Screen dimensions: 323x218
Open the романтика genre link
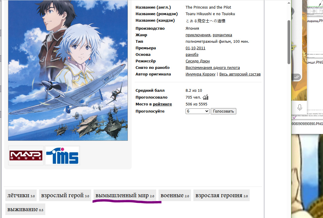[222, 35]
